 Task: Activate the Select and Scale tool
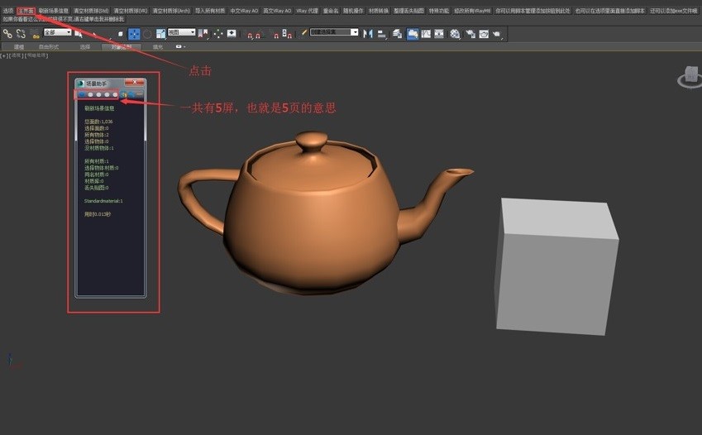point(160,34)
